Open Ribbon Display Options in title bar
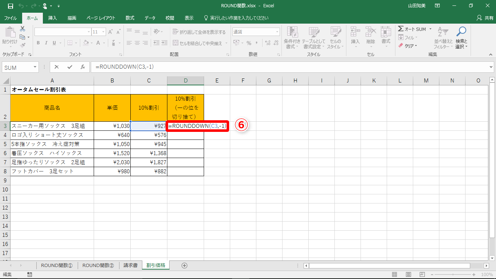The height and width of the screenshot is (279, 496). pyautogui.click(x=438, y=6)
